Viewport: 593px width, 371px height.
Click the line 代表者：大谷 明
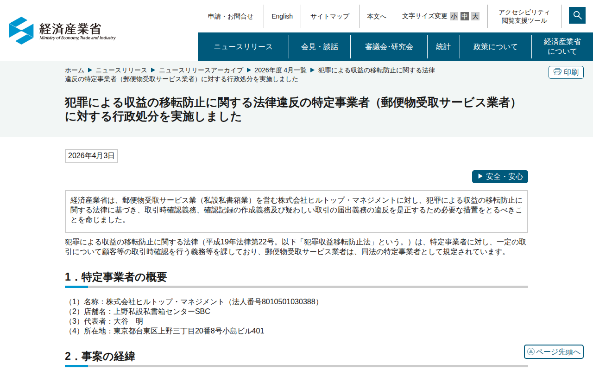click(104, 321)
